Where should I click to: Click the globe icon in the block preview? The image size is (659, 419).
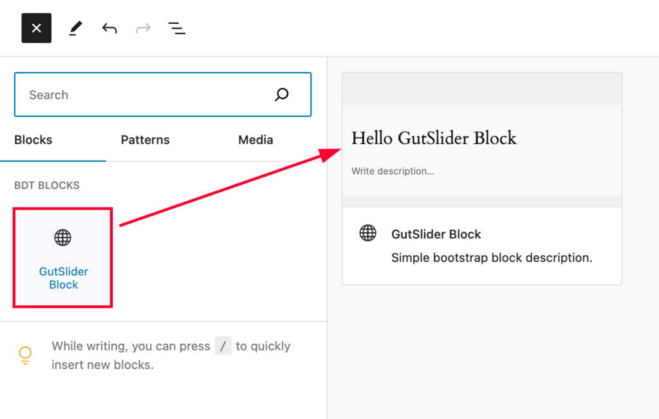(x=367, y=233)
